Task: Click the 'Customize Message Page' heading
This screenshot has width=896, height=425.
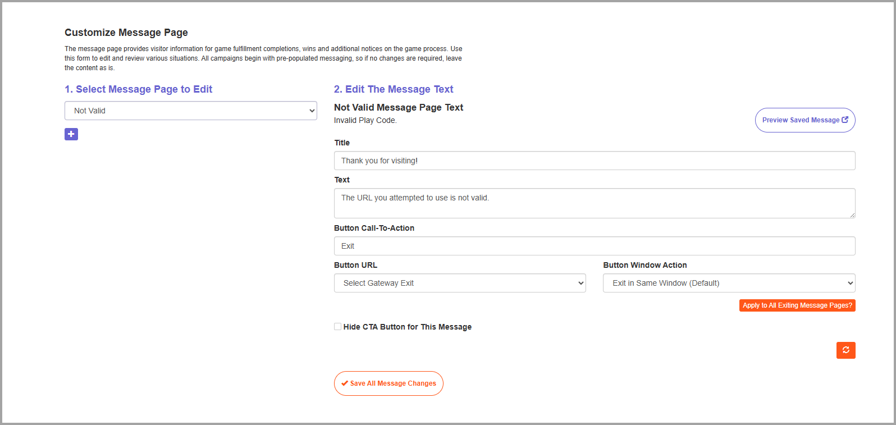Action: coord(126,33)
